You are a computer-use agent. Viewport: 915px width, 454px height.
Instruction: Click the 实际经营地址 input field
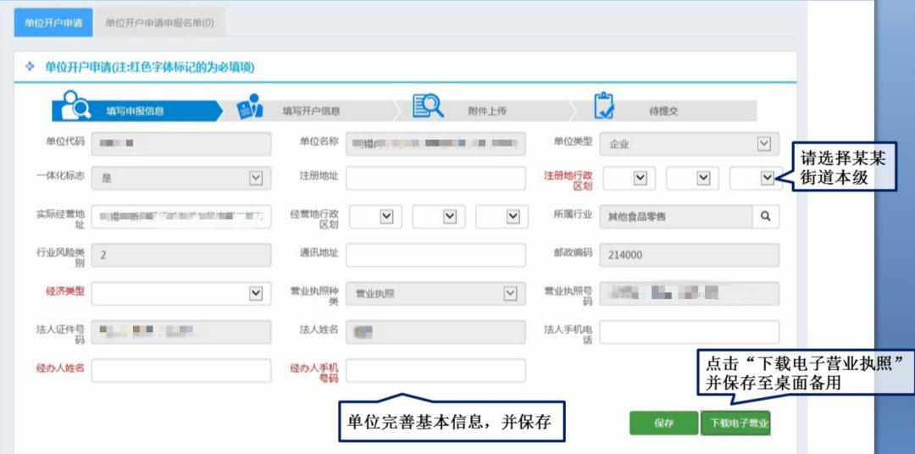pyautogui.click(x=181, y=217)
